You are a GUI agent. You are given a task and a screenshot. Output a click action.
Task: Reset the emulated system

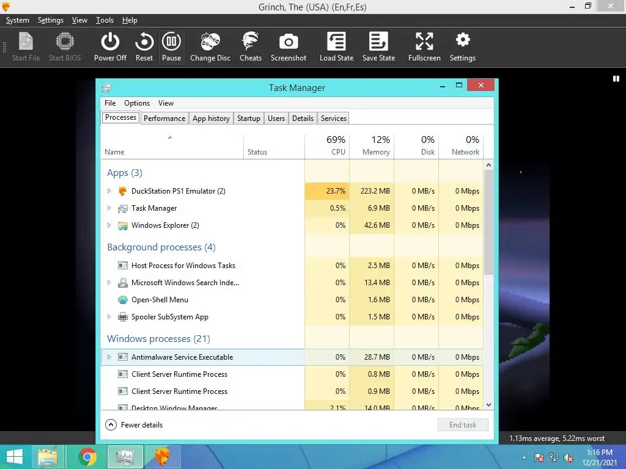144,47
